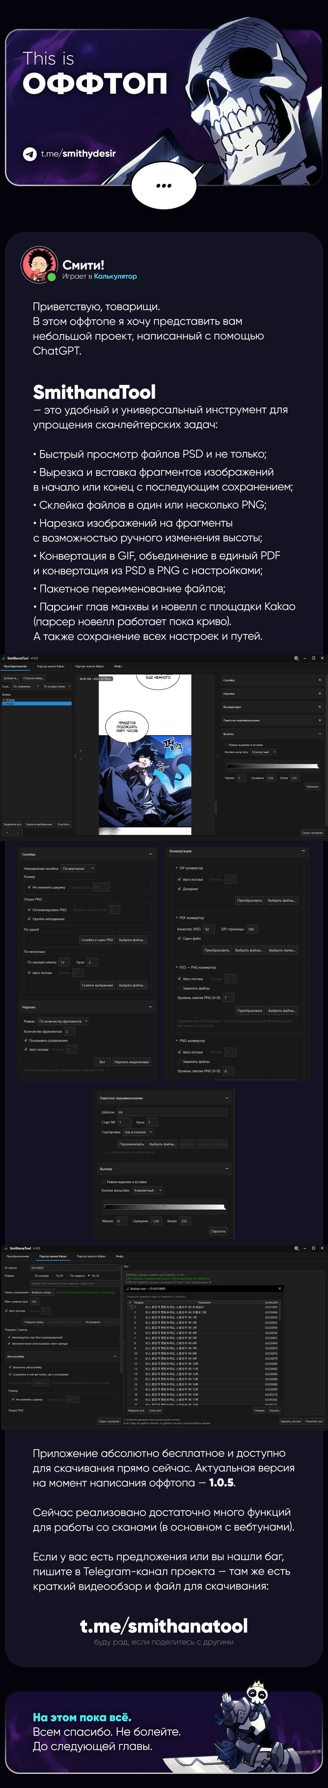
Task: Click the Добавить... button in file panel
Action: [x=10, y=678]
